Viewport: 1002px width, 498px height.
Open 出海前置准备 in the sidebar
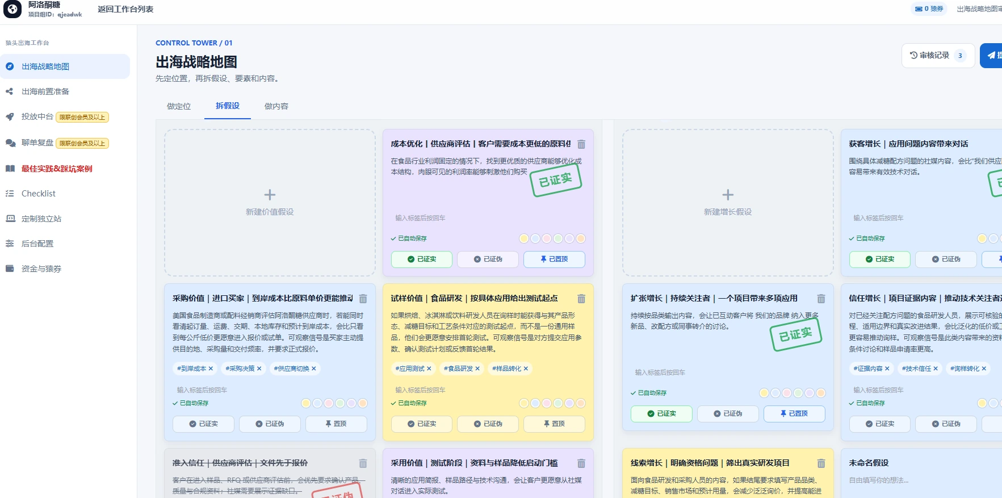click(x=65, y=91)
